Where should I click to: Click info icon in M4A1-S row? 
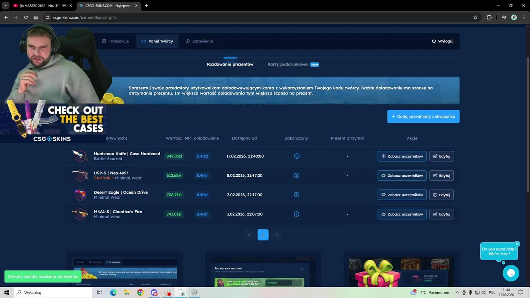pos(296,214)
